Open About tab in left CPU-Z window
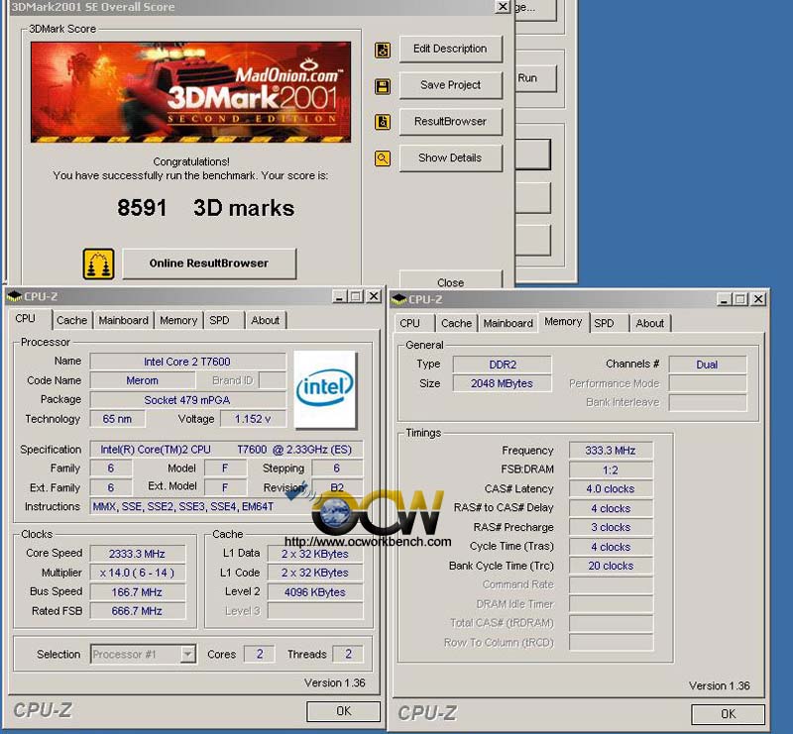793x734 pixels. coord(266,321)
